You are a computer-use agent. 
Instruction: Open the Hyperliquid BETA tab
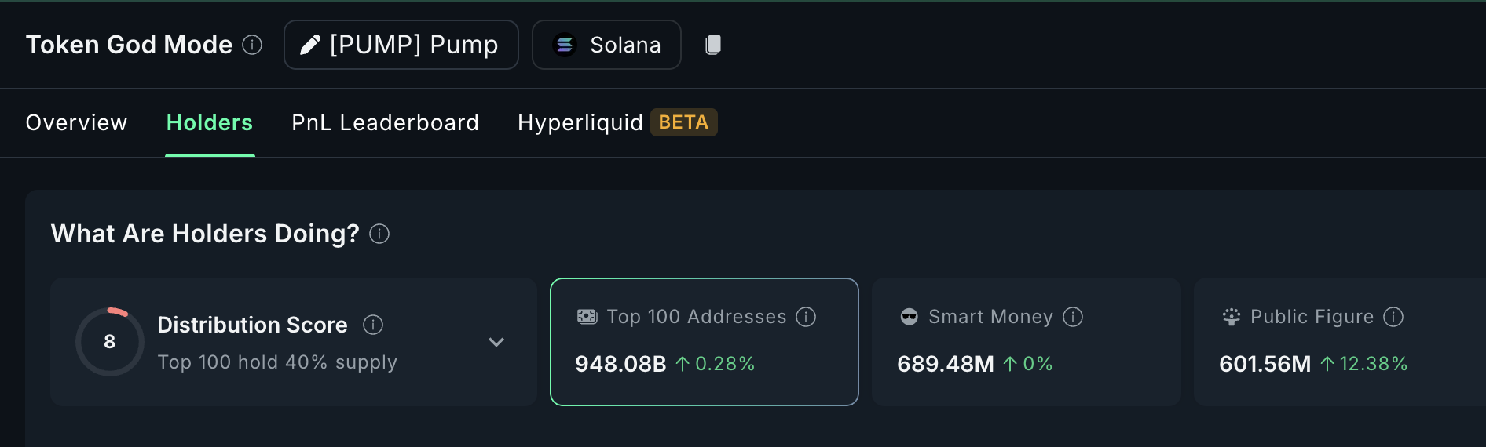tap(617, 122)
